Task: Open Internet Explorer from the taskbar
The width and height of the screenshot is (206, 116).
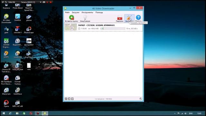Action: 10,113
